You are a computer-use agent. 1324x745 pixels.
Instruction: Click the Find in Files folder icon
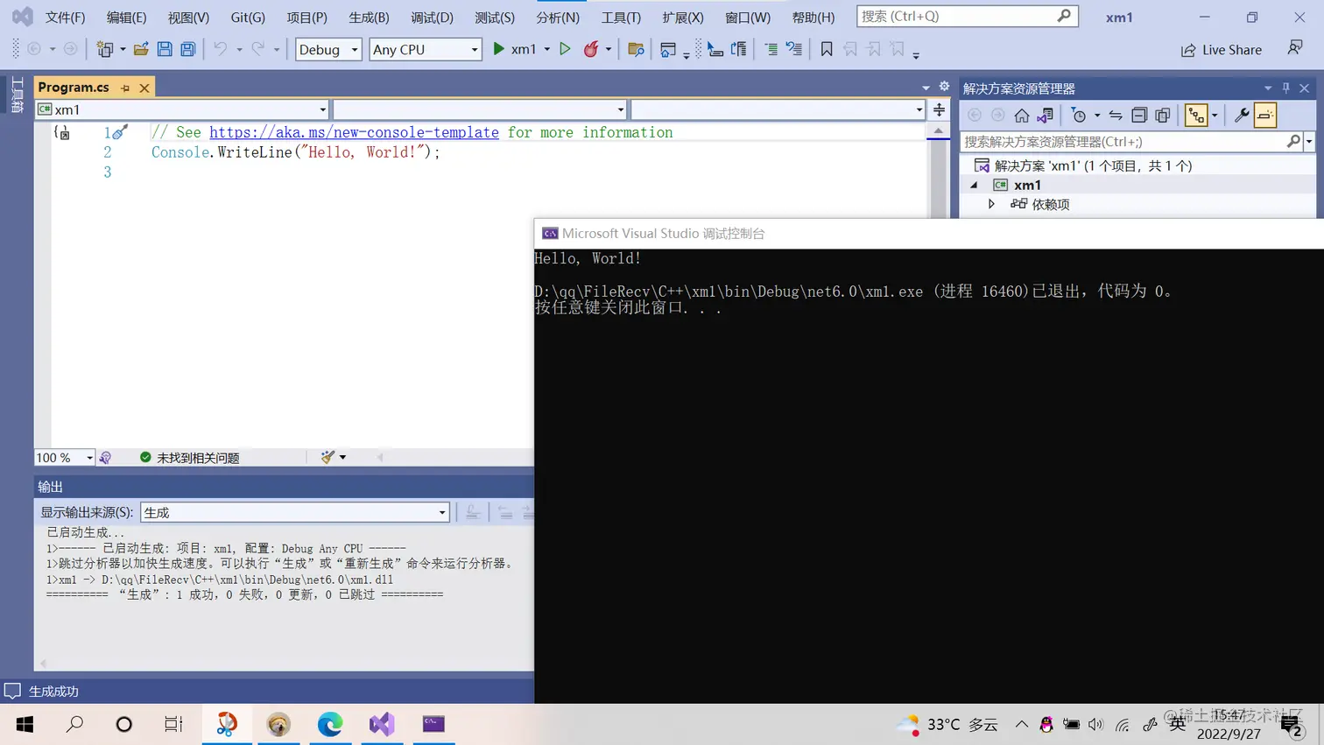pos(637,50)
